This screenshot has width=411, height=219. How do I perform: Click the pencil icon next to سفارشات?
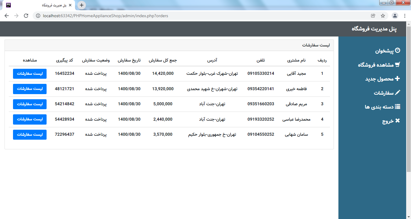pyautogui.click(x=397, y=93)
